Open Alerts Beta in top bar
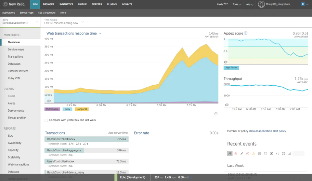This screenshot has width=312, height=181. pos(222,4)
